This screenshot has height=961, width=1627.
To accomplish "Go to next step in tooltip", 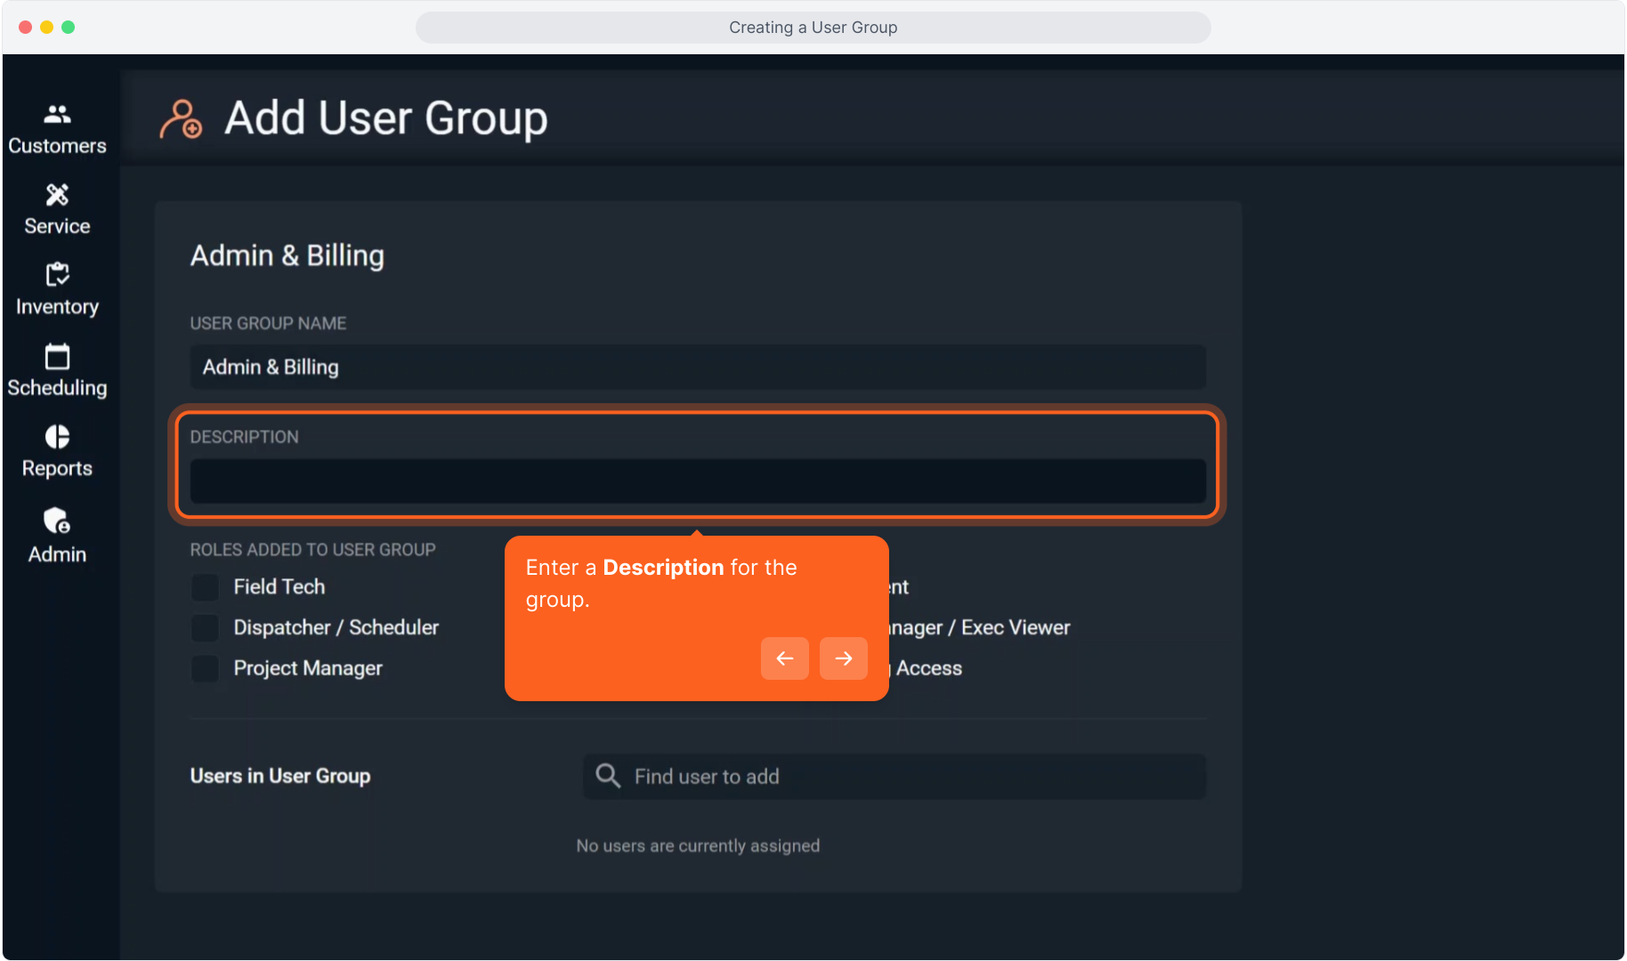I will point(843,658).
